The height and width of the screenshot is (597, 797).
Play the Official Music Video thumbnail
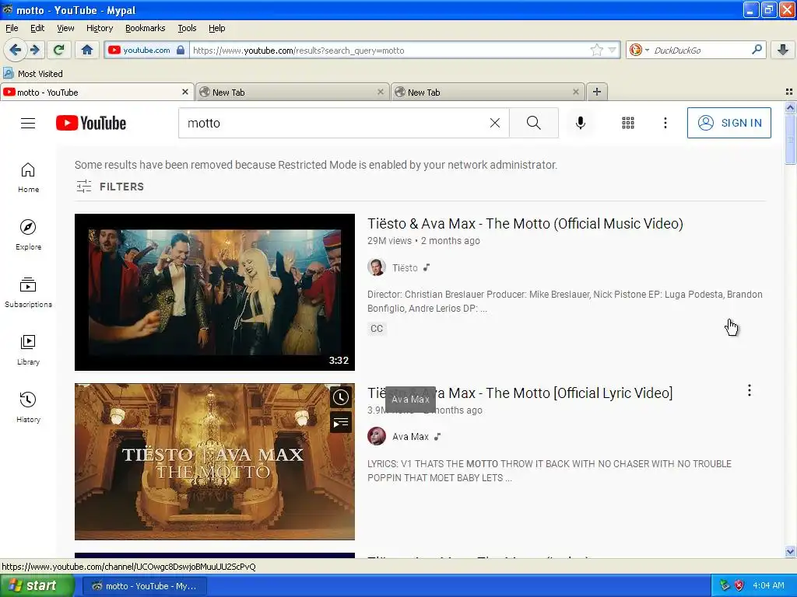[215, 292]
